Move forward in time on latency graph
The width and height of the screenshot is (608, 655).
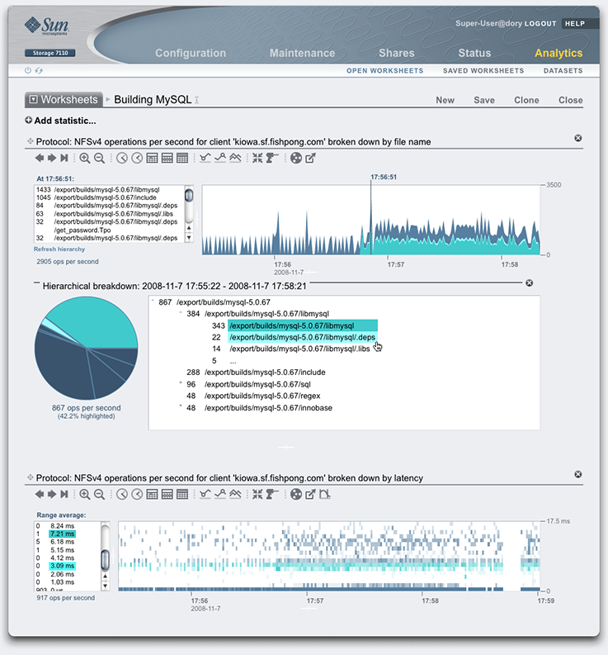coord(52,494)
